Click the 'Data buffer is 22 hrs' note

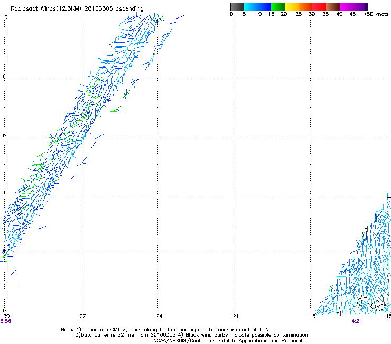click(x=191, y=335)
